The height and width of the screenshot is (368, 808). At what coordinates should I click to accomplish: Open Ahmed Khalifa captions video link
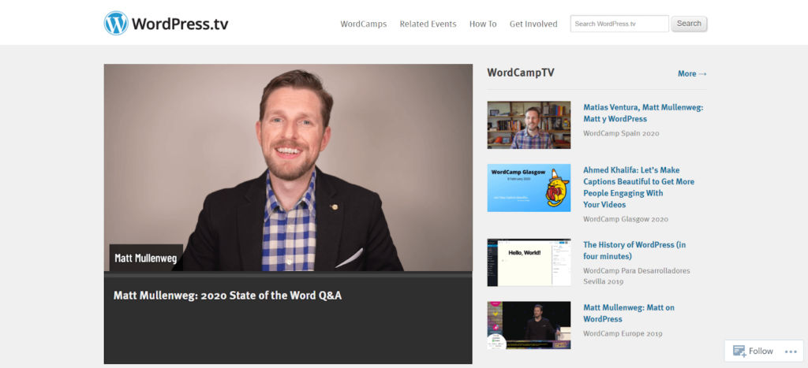639,187
